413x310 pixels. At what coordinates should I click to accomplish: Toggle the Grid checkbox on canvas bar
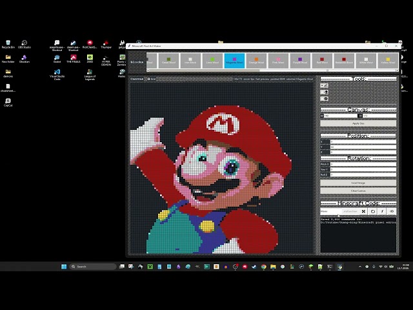(152, 79)
